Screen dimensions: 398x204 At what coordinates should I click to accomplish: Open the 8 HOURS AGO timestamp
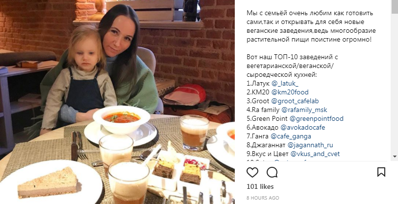click(x=263, y=198)
